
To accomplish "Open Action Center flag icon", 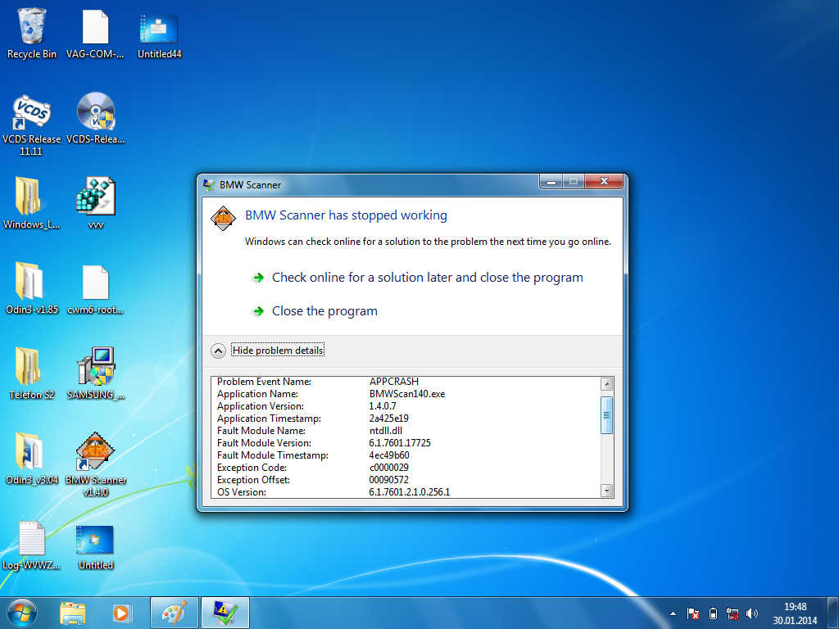I will 693,613.
